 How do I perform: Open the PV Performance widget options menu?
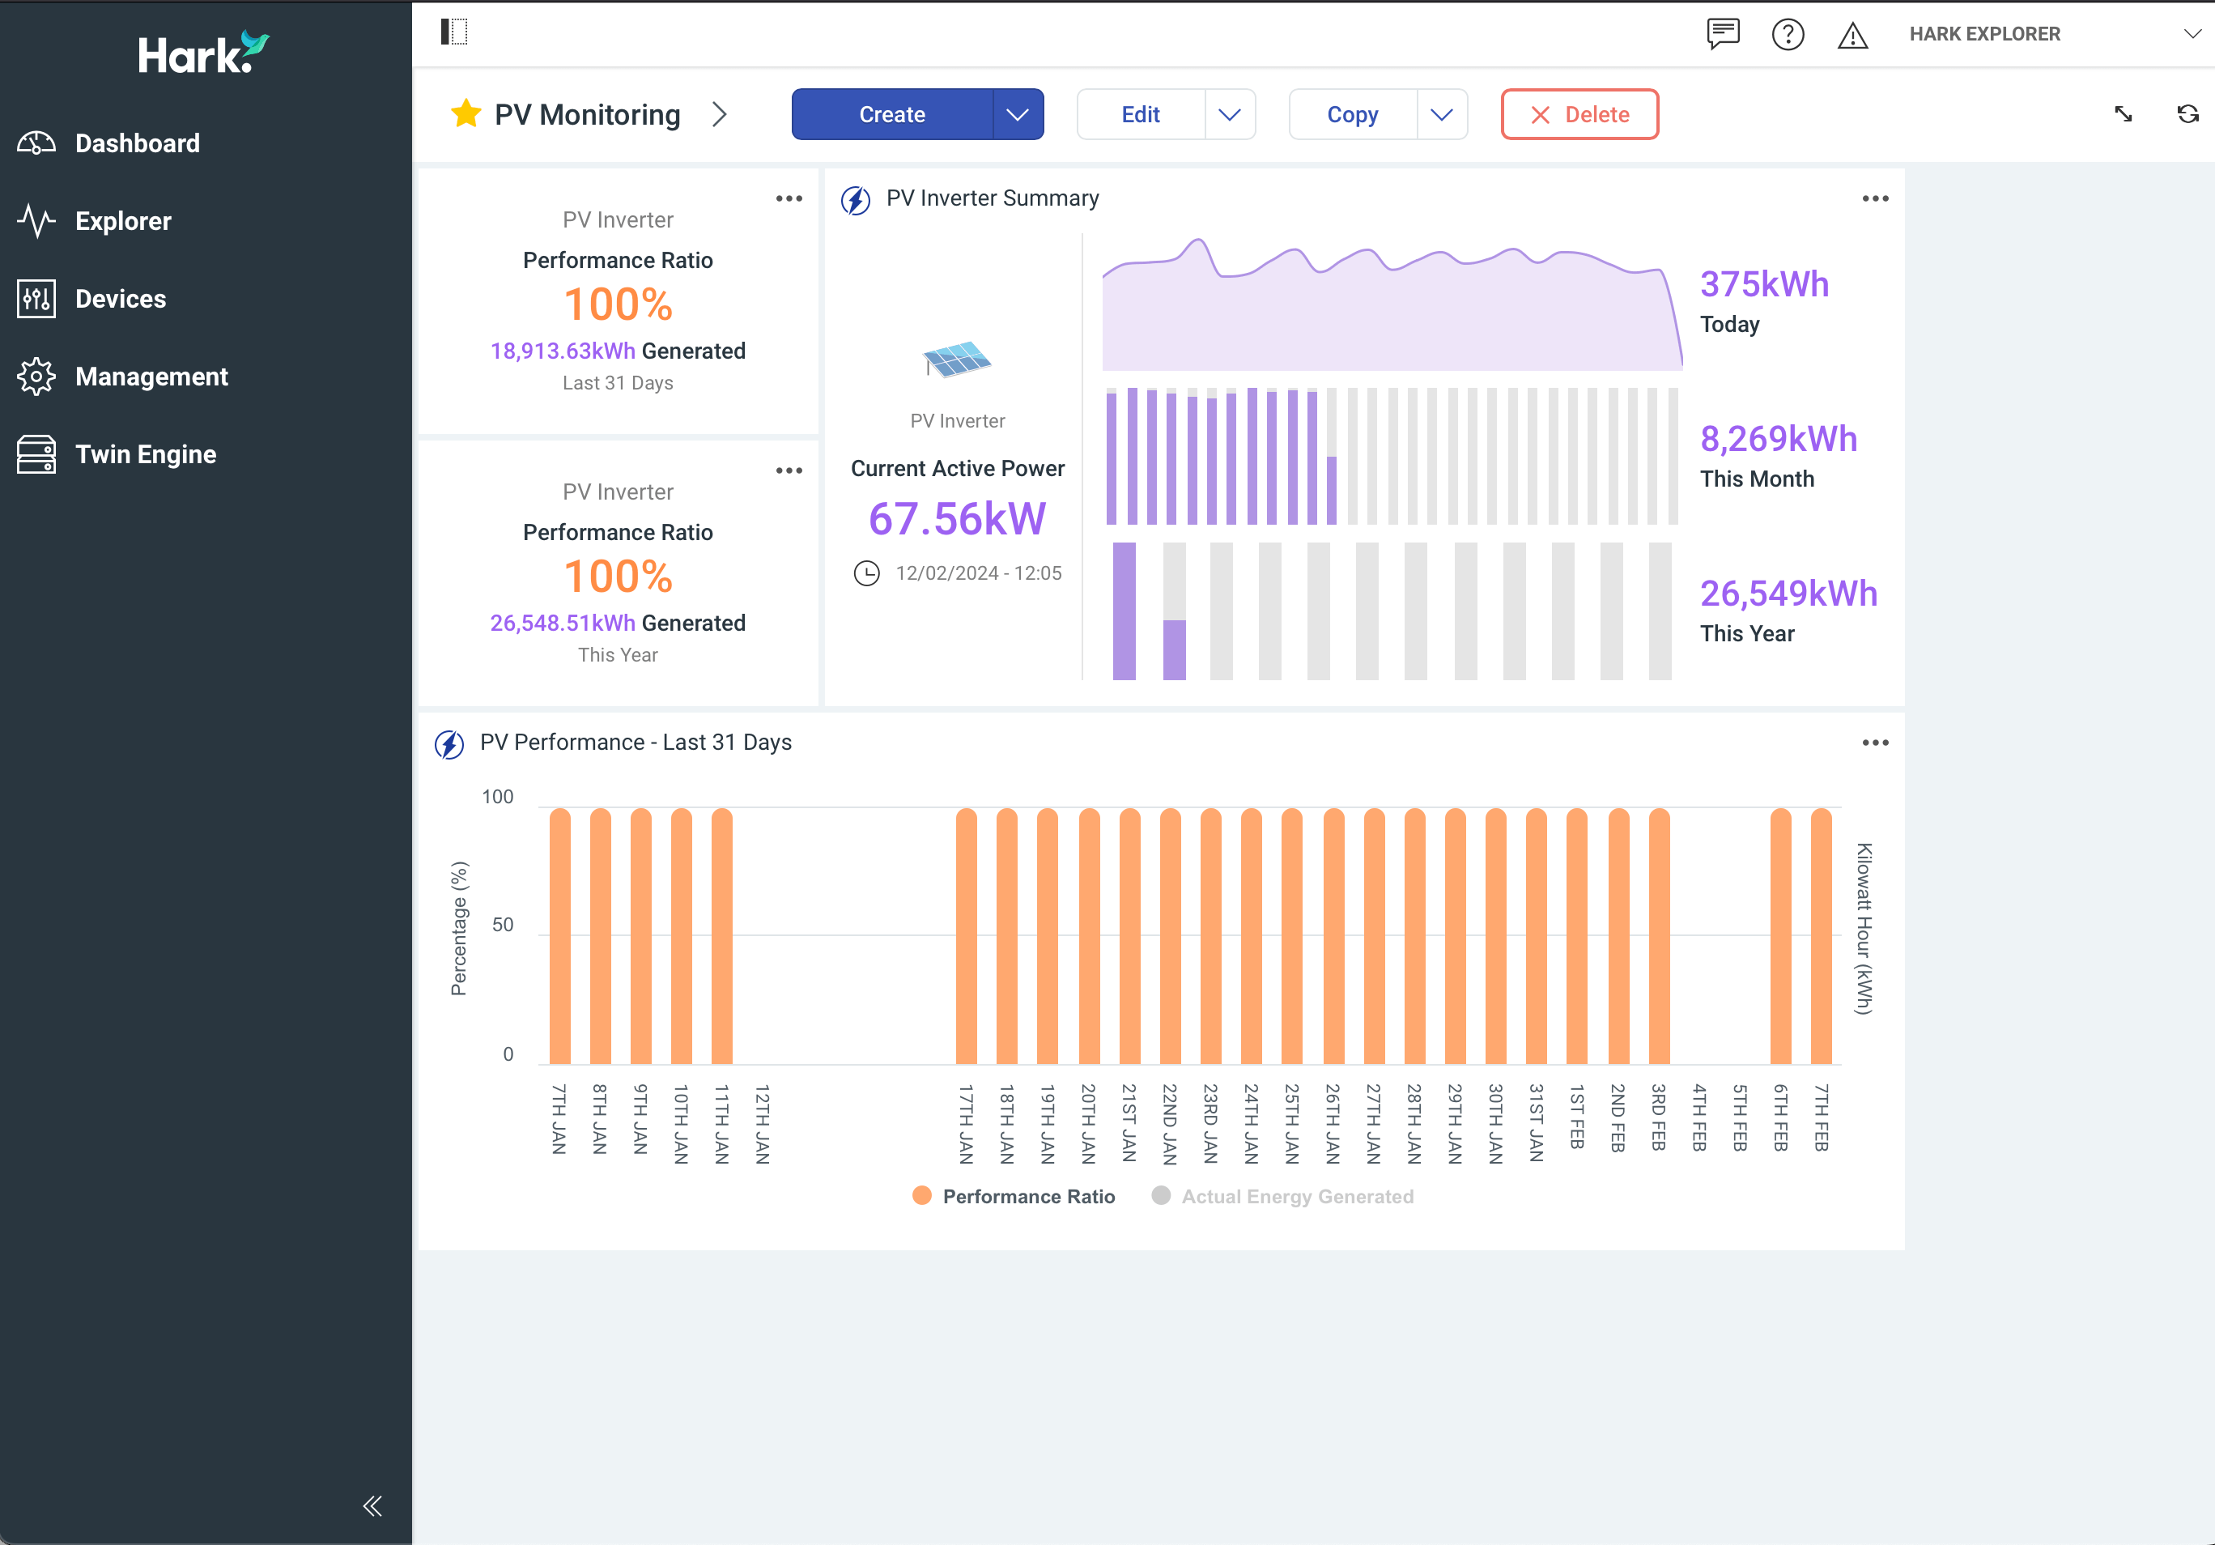click(1874, 742)
